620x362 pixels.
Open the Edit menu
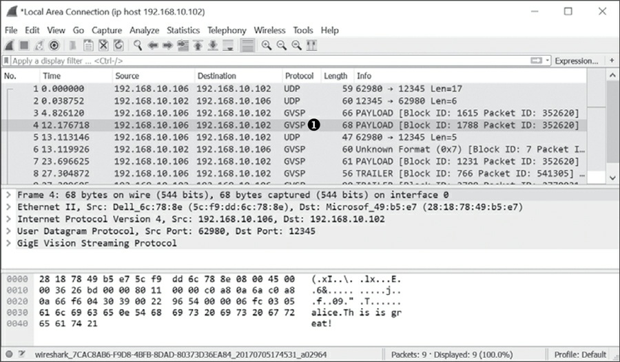tap(32, 30)
